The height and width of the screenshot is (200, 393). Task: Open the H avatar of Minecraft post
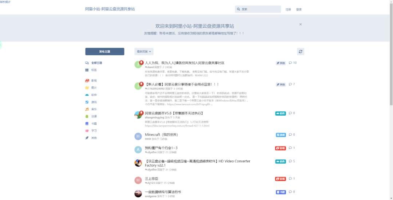(x=138, y=136)
